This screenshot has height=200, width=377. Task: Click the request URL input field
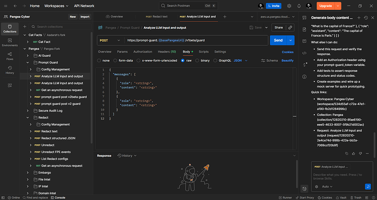coord(196,40)
